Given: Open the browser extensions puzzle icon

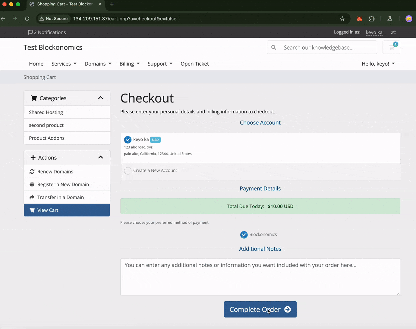Looking at the screenshot, I should 372,19.
